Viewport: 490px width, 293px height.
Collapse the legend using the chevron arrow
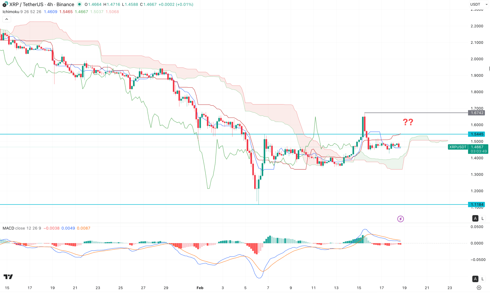(7, 19)
